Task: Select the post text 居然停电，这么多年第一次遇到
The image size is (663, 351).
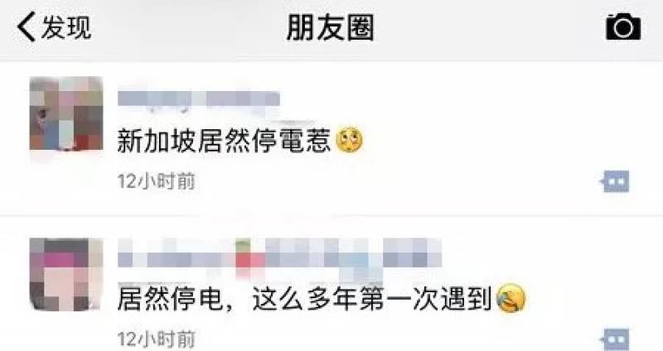Action: (304, 298)
